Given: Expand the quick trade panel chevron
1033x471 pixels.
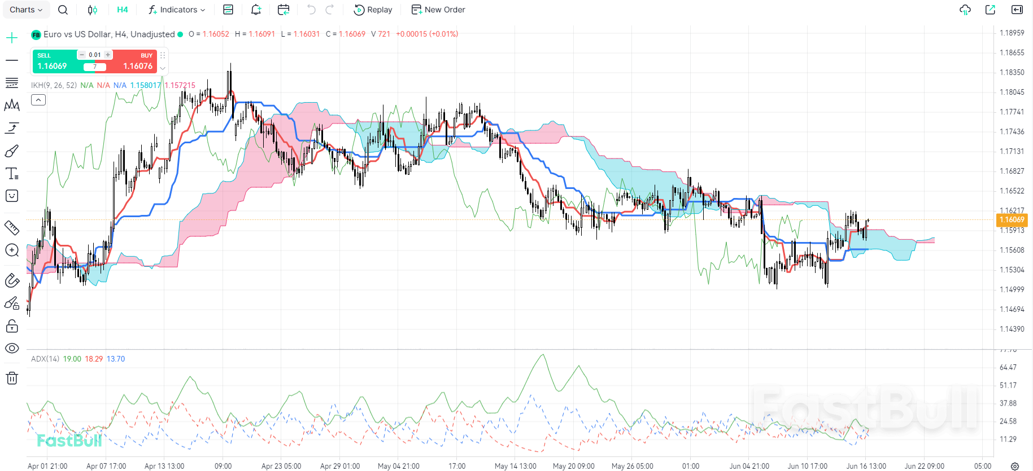Looking at the screenshot, I should tap(163, 68).
